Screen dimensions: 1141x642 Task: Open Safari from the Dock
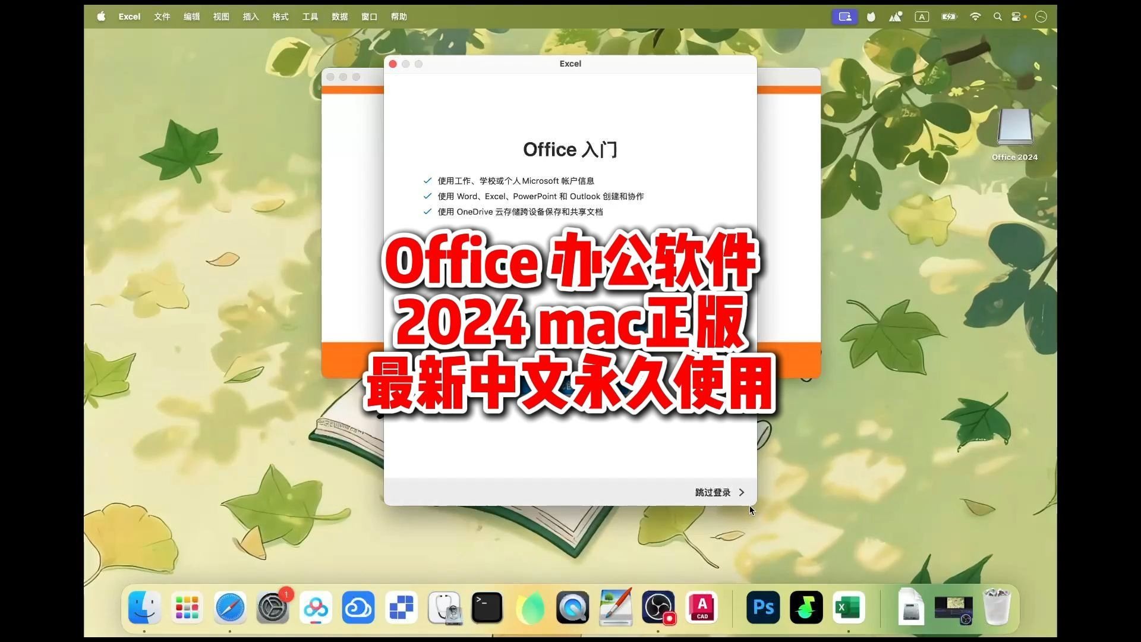coord(230,608)
